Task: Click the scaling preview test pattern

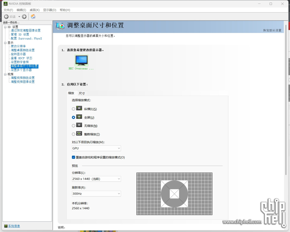Action: click(x=174, y=194)
